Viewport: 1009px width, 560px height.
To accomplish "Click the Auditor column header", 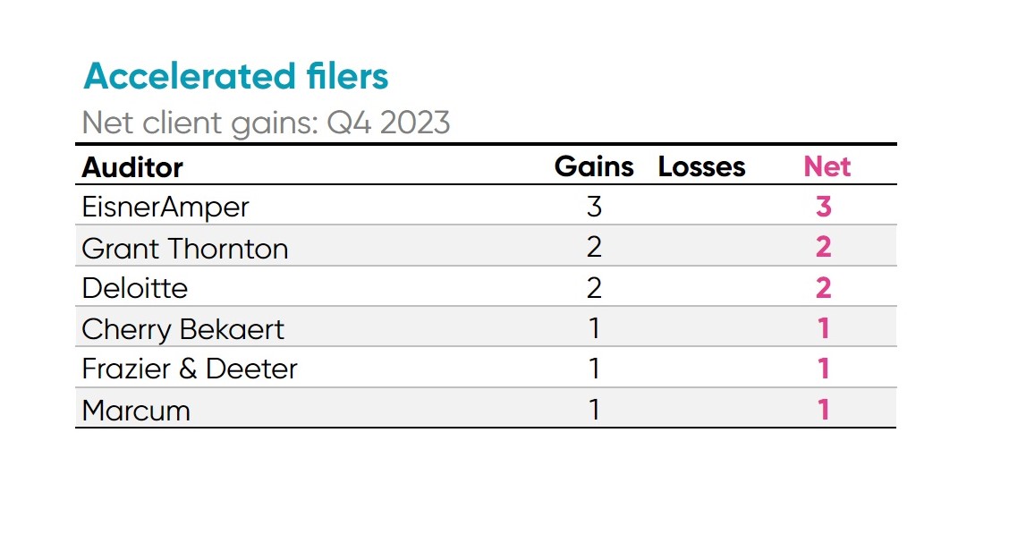I will coord(132,167).
